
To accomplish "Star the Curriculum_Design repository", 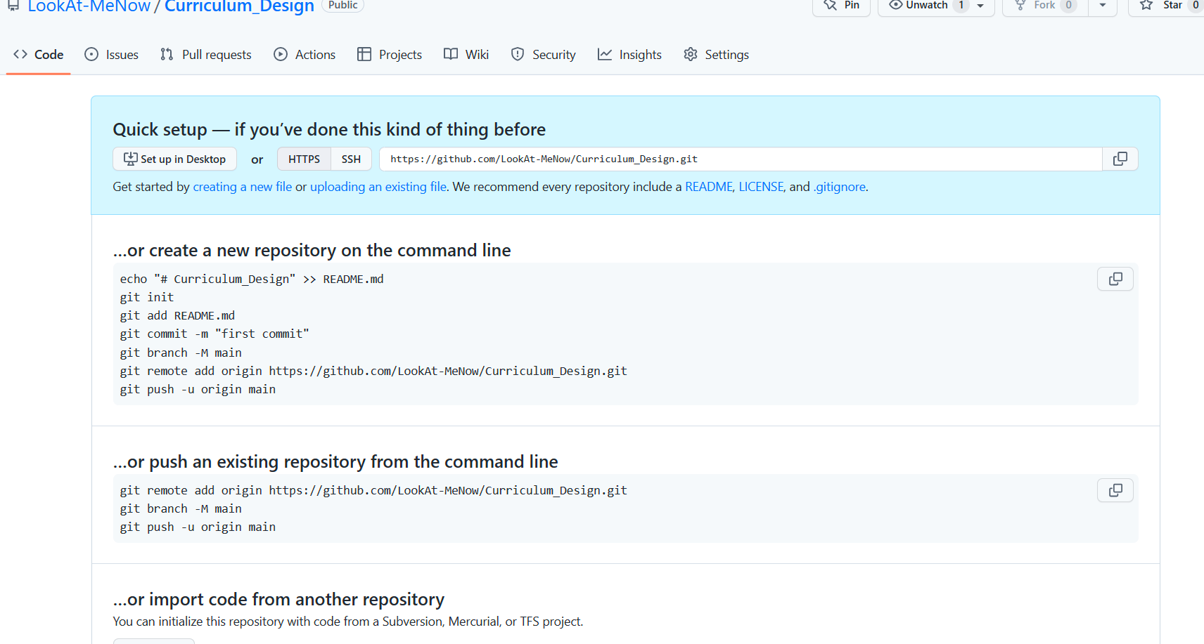I will pyautogui.click(x=1167, y=6).
